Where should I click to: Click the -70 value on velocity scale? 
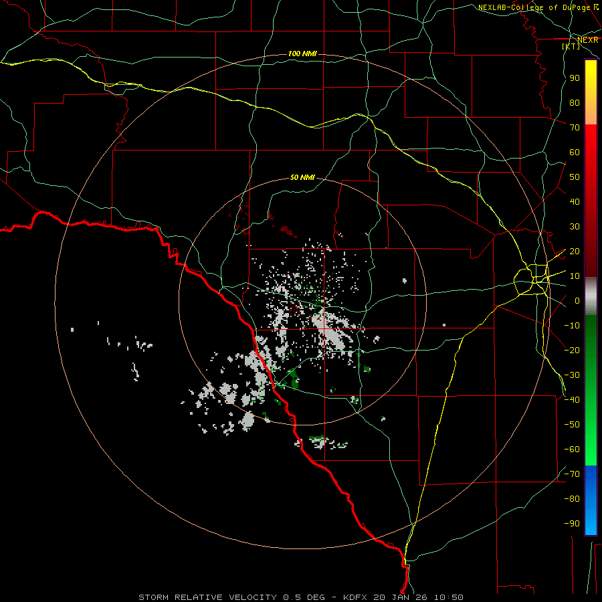click(572, 474)
